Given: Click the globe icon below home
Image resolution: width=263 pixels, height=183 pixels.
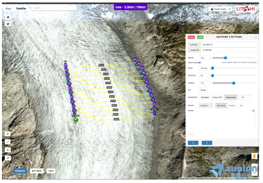Looking at the screenshot, I should (x=8, y=24).
